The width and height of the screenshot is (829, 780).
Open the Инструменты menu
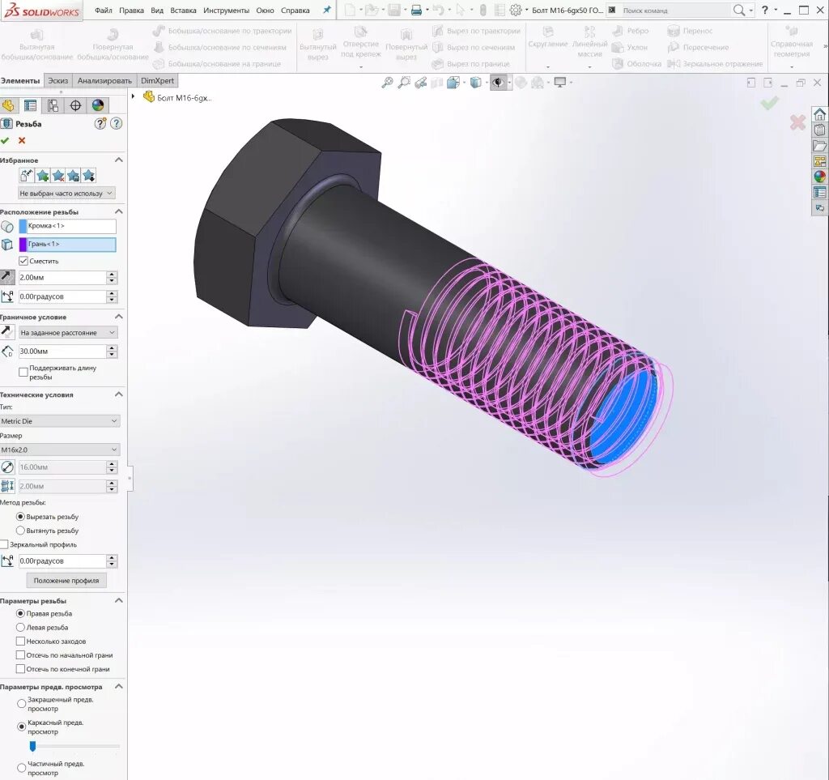pos(227,10)
